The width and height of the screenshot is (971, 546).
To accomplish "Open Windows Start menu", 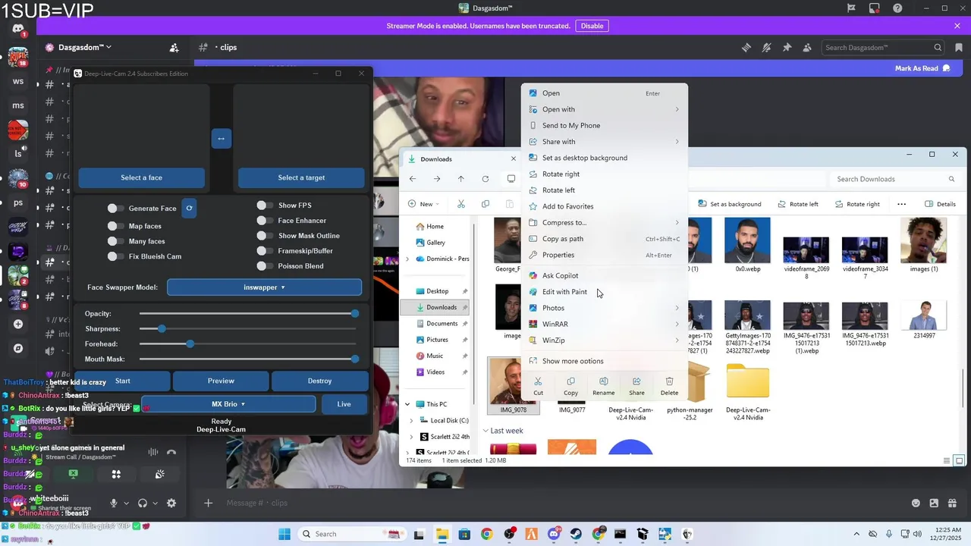I will pyautogui.click(x=284, y=534).
